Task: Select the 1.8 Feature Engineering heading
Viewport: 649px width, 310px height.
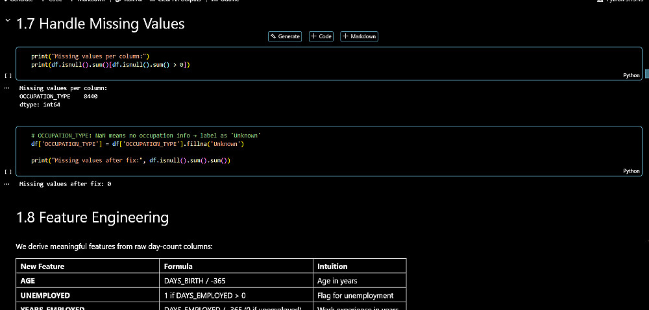Action: (x=92, y=217)
